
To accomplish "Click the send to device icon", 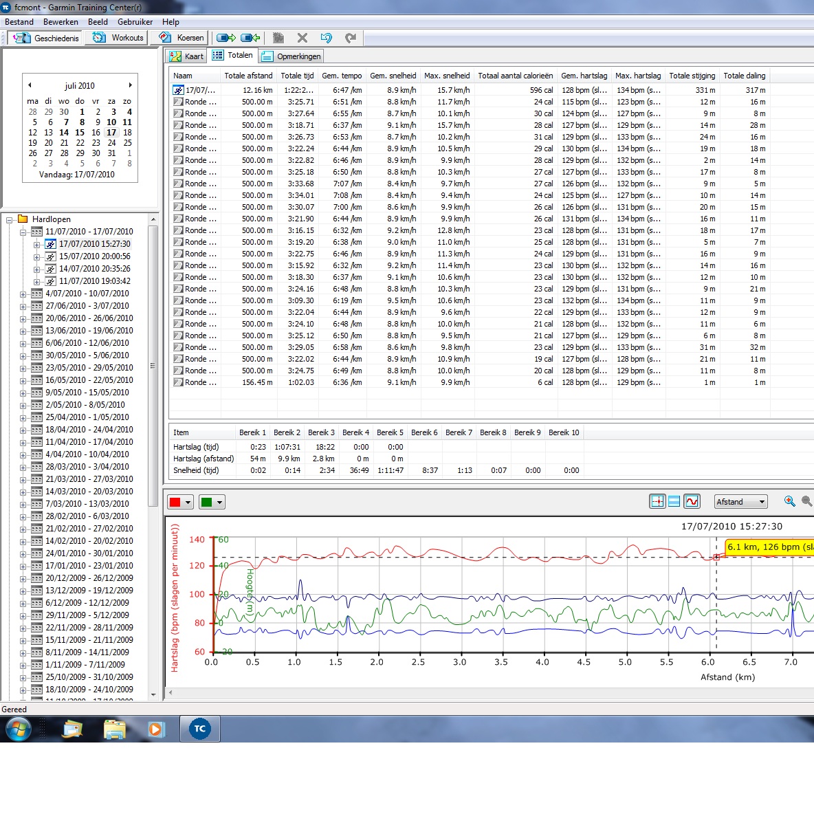I will click(225, 38).
